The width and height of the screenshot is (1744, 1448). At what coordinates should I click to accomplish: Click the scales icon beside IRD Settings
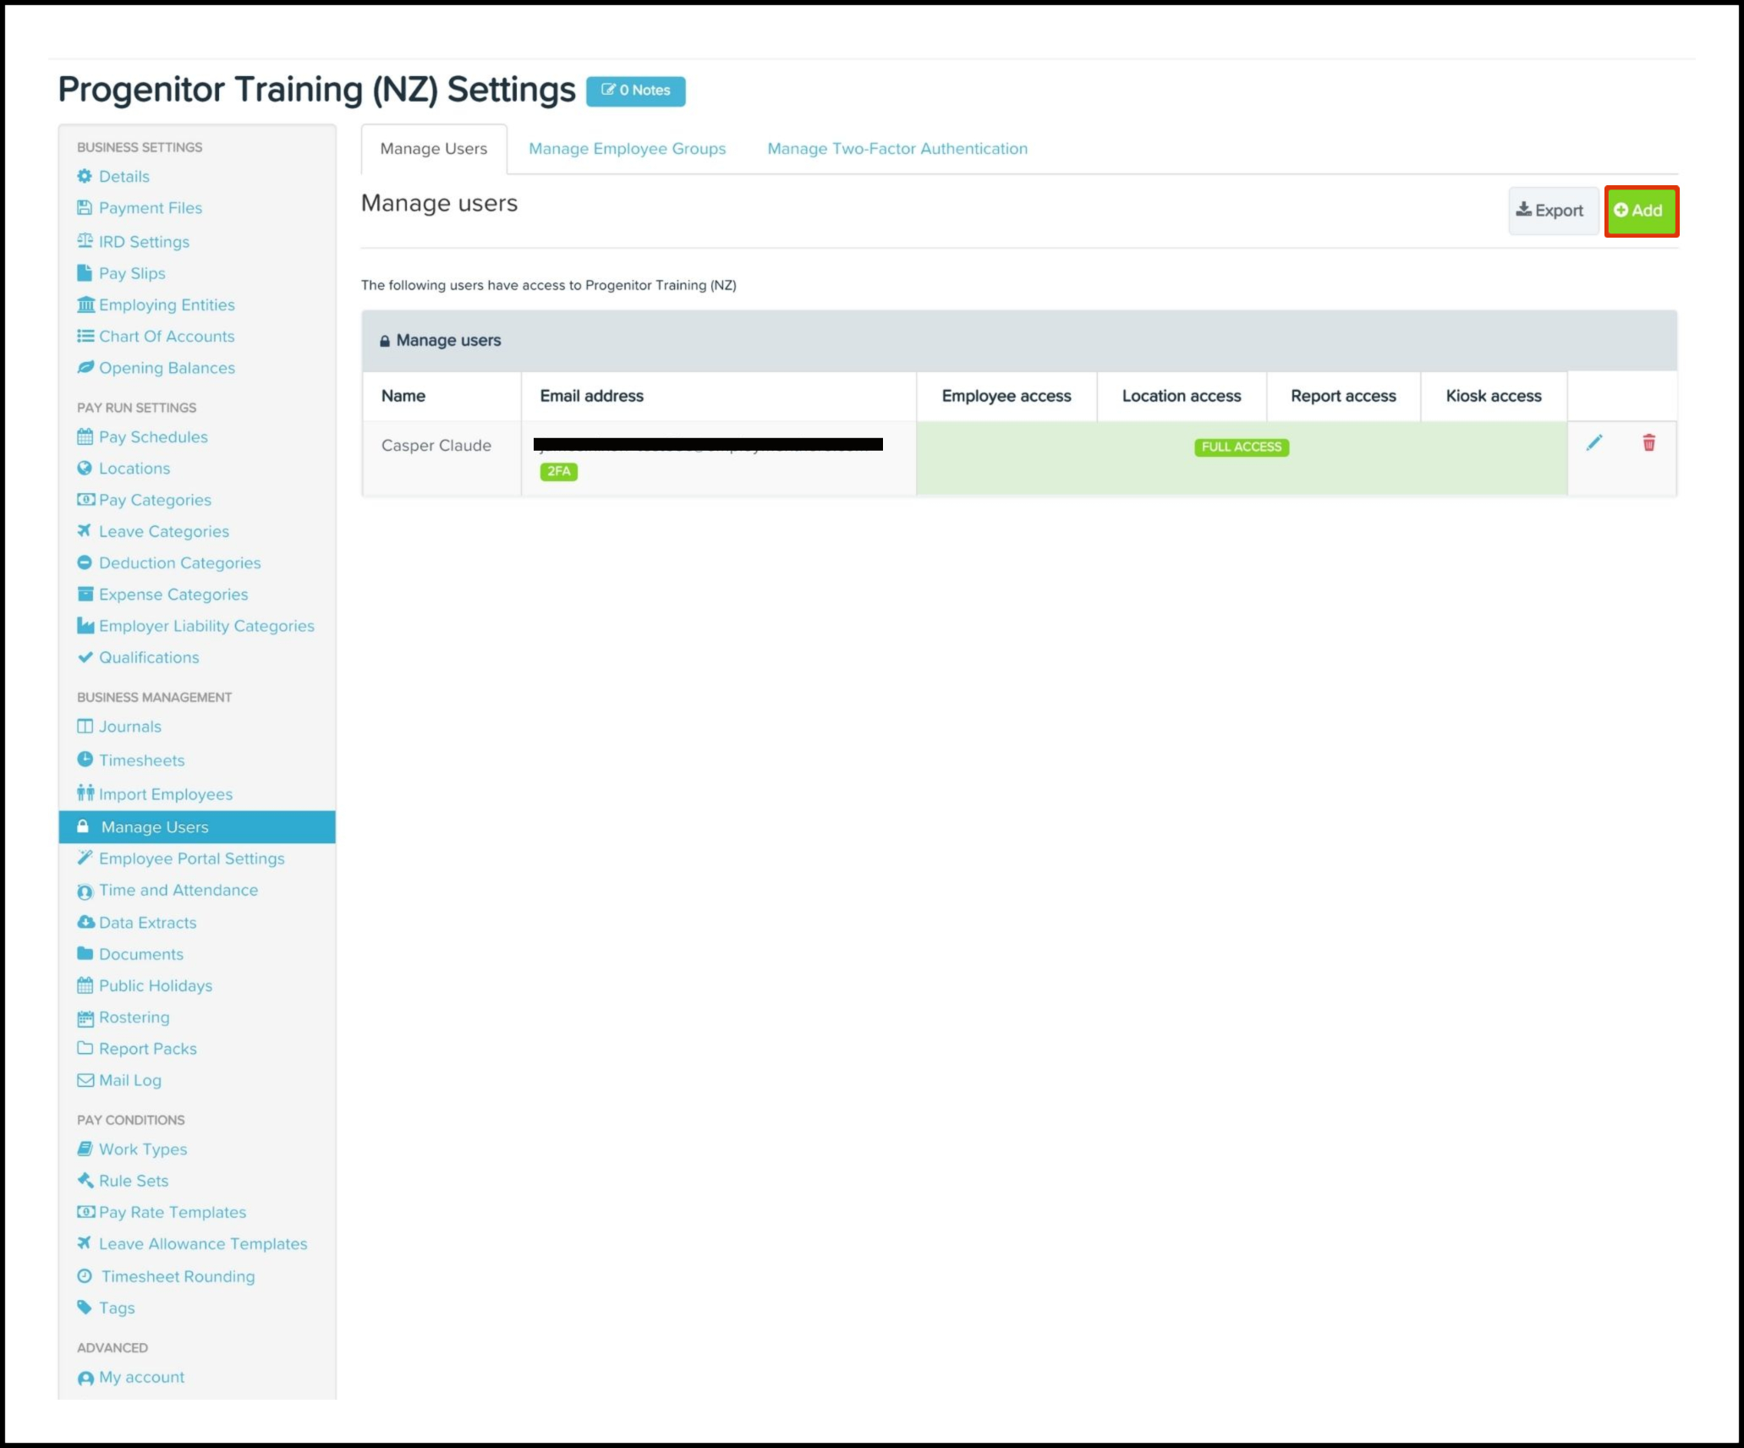[x=85, y=241]
